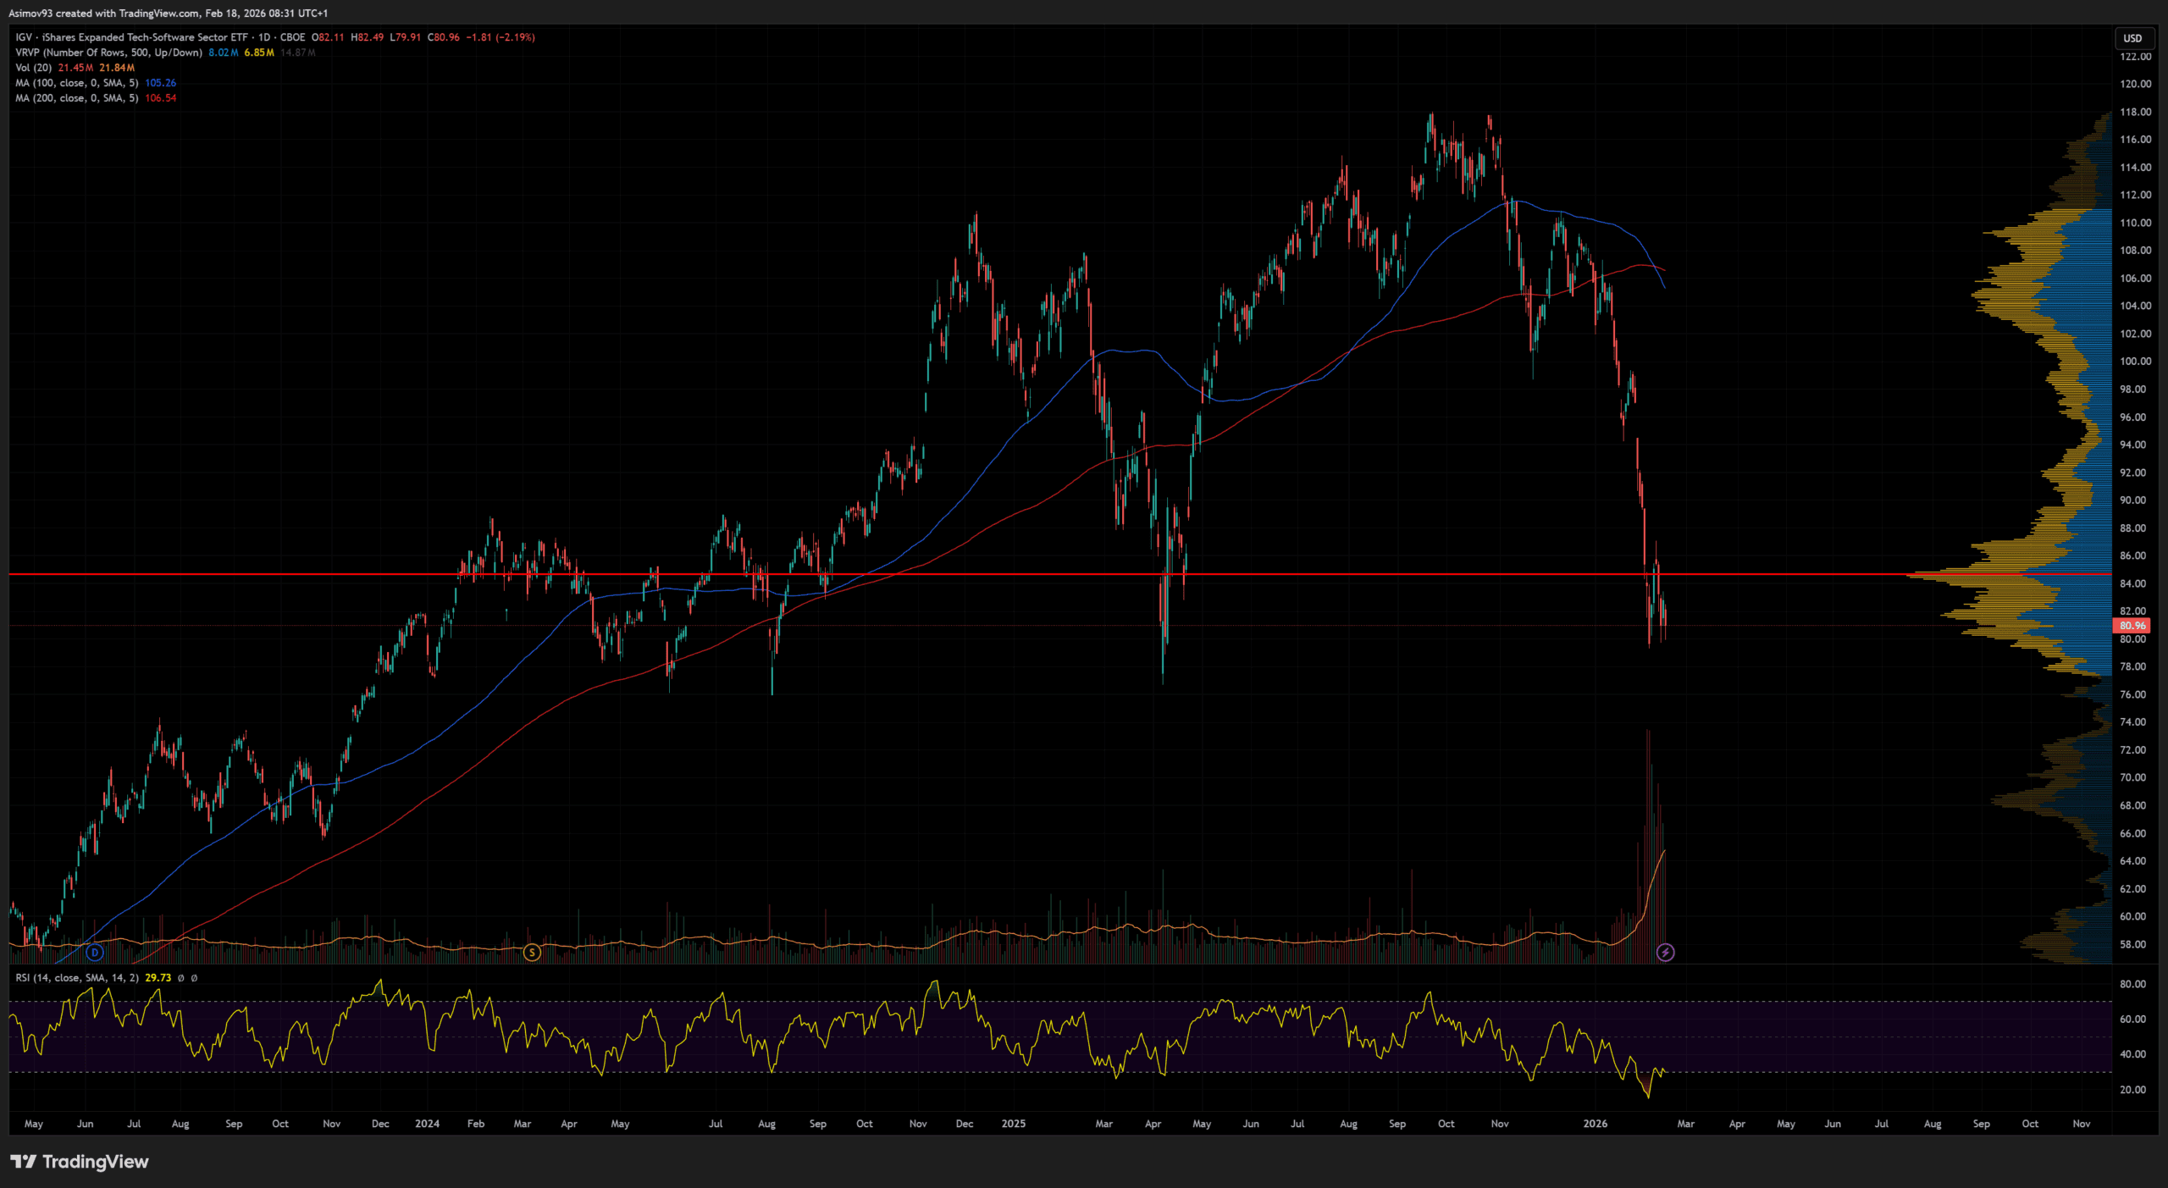Click the 100.00 price axis label
Image resolution: width=2168 pixels, height=1188 pixels.
[2134, 362]
